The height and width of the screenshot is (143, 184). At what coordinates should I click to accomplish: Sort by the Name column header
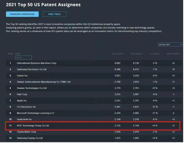(18, 54)
